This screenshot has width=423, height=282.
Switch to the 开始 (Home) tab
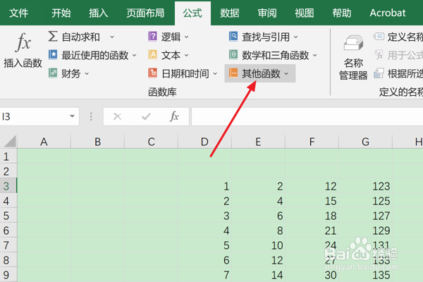[61, 13]
